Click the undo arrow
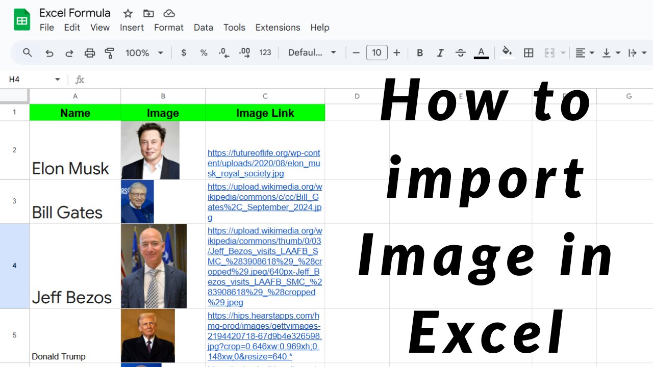This screenshot has height=367, width=653. (49, 53)
